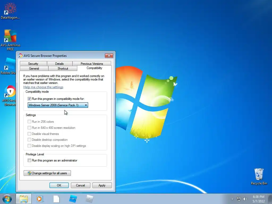Toggle Run in 640 x 480 resolution
This screenshot has width=272, height=204.
pyautogui.click(x=29, y=128)
